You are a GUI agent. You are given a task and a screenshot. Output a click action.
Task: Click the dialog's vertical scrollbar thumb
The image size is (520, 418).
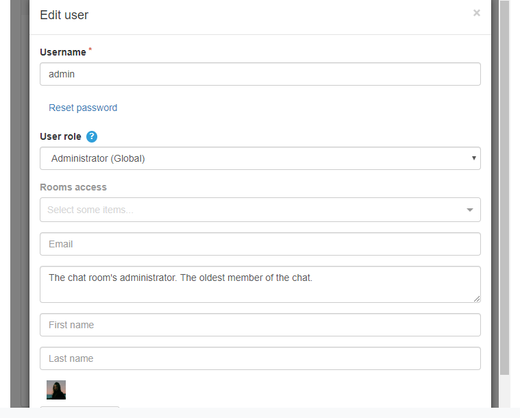tap(504, 188)
